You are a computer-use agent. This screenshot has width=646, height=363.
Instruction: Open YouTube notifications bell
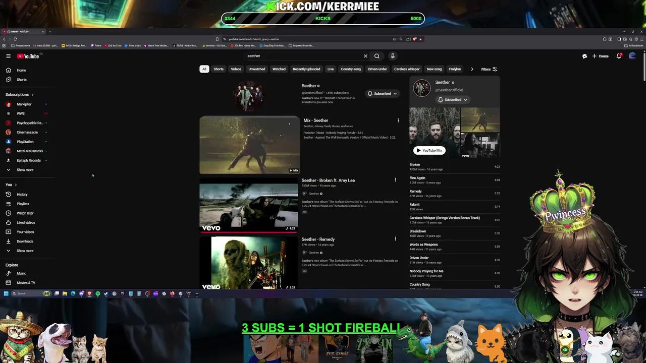619,56
